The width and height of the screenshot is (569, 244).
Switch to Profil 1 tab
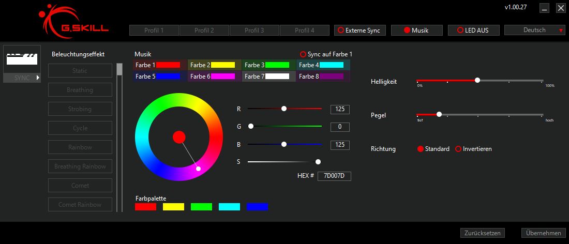(154, 30)
